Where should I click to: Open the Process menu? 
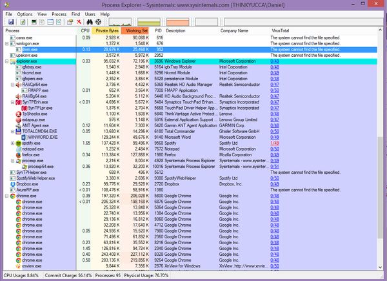coord(59,14)
